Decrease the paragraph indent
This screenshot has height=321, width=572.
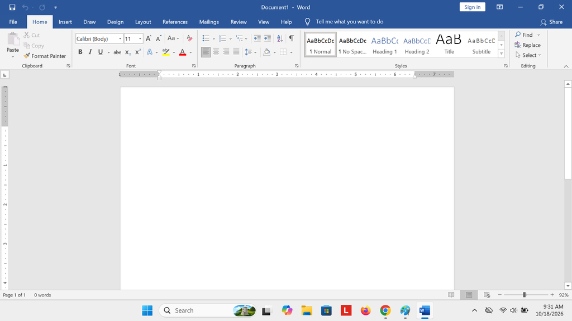(257, 38)
